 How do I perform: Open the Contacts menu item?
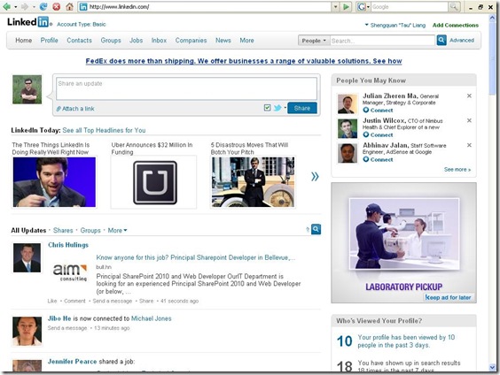80,41
